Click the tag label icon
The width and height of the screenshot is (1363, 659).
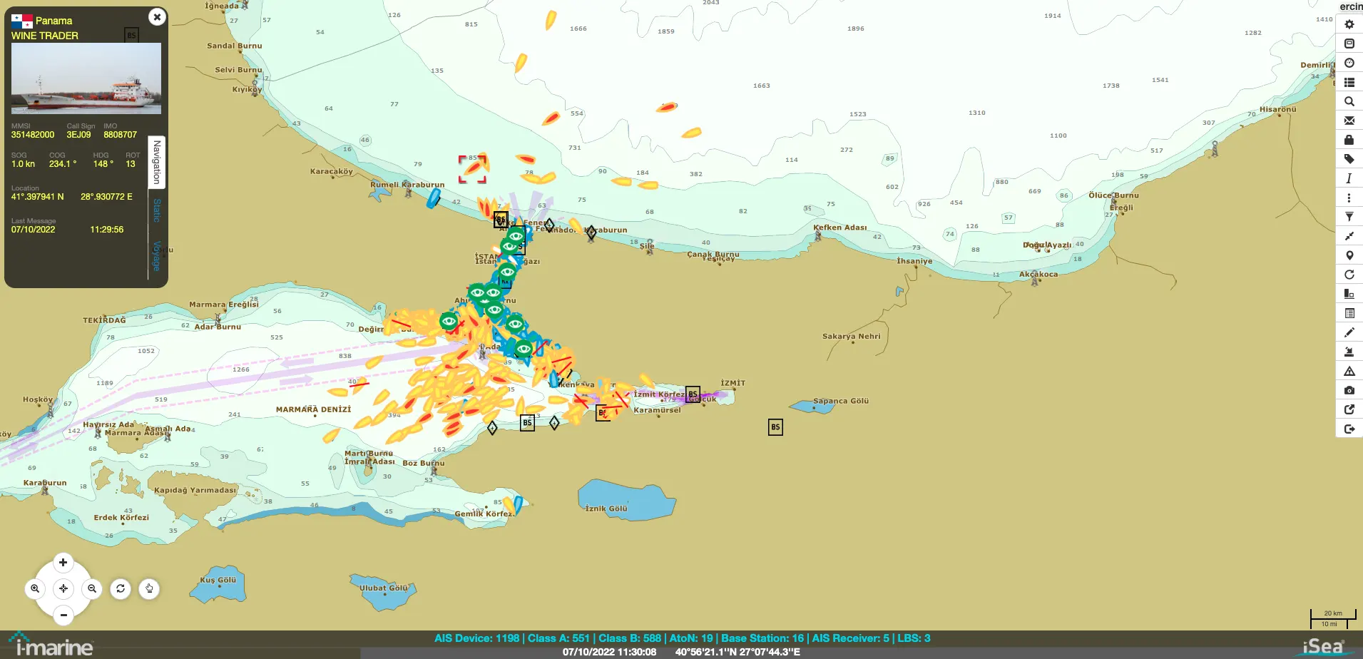click(x=1349, y=159)
